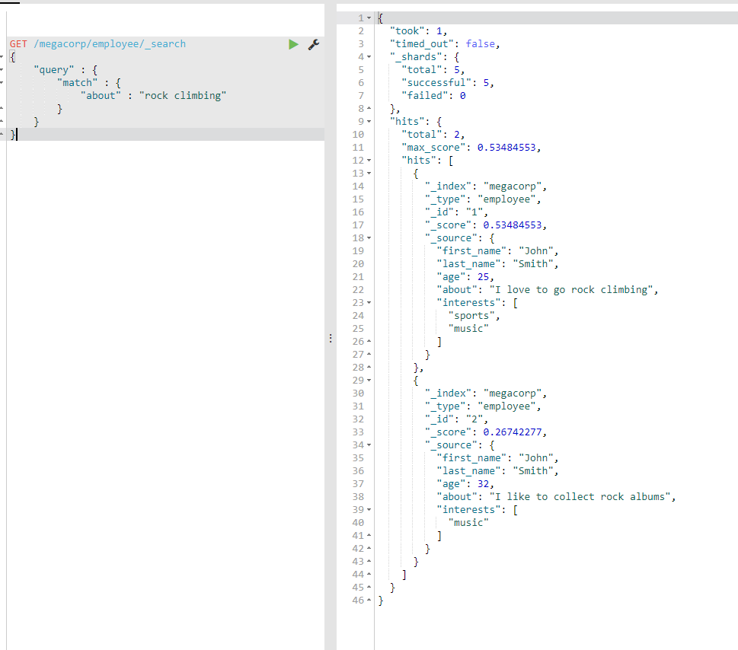Open the wrench options menu

[x=314, y=44]
